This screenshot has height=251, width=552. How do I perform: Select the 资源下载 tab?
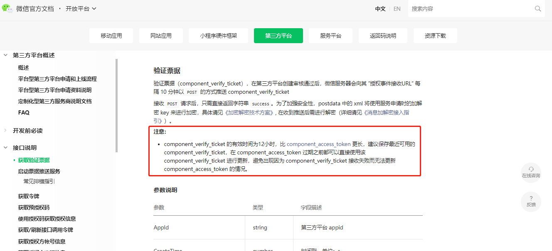coord(435,36)
